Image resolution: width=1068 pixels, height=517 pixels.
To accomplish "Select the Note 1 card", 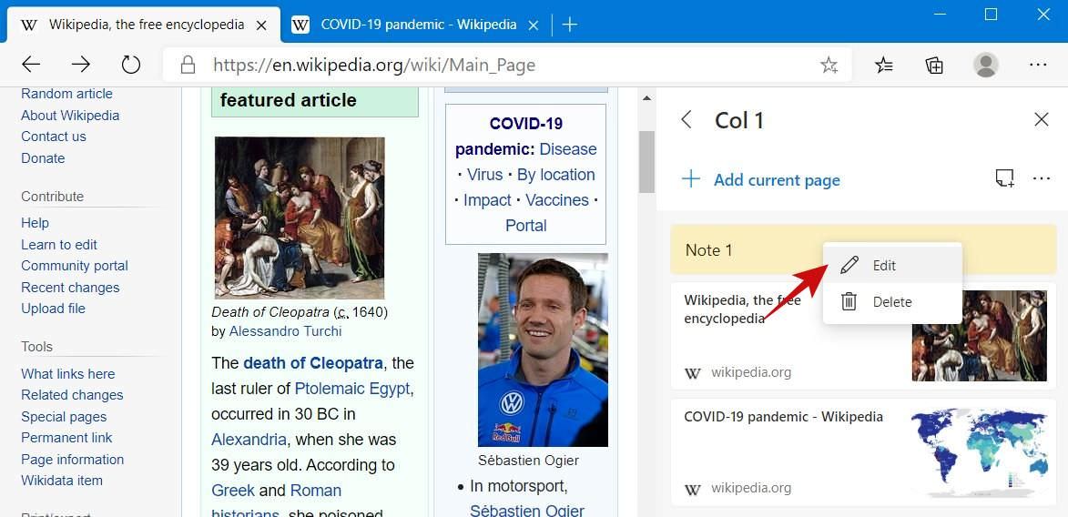I will [863, 250].
